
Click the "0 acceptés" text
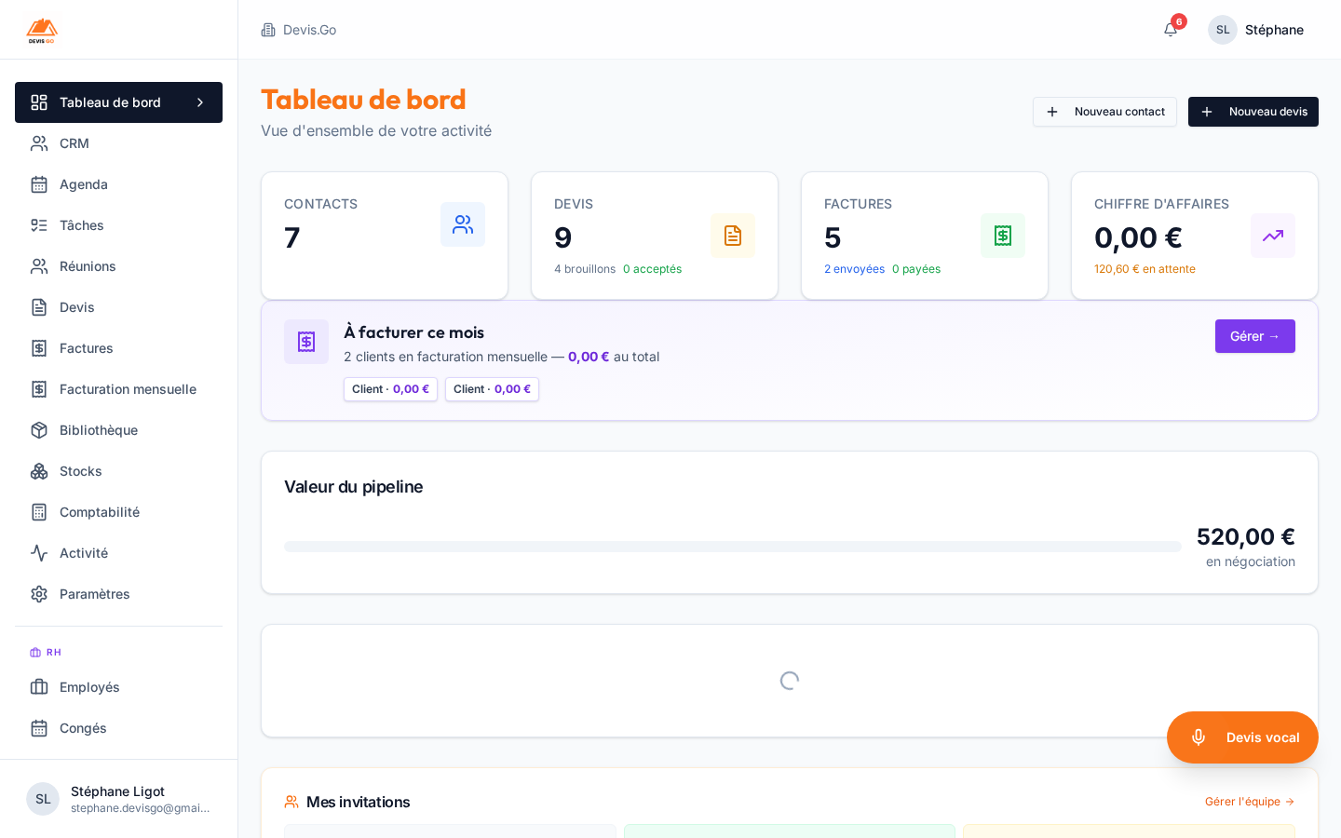(x=652, y=269)
